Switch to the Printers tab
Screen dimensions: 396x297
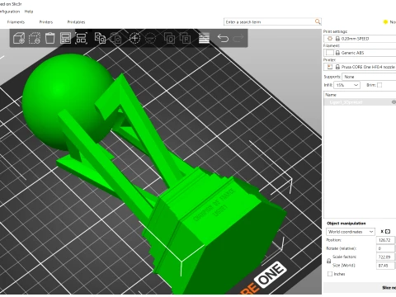click(46, 22)
